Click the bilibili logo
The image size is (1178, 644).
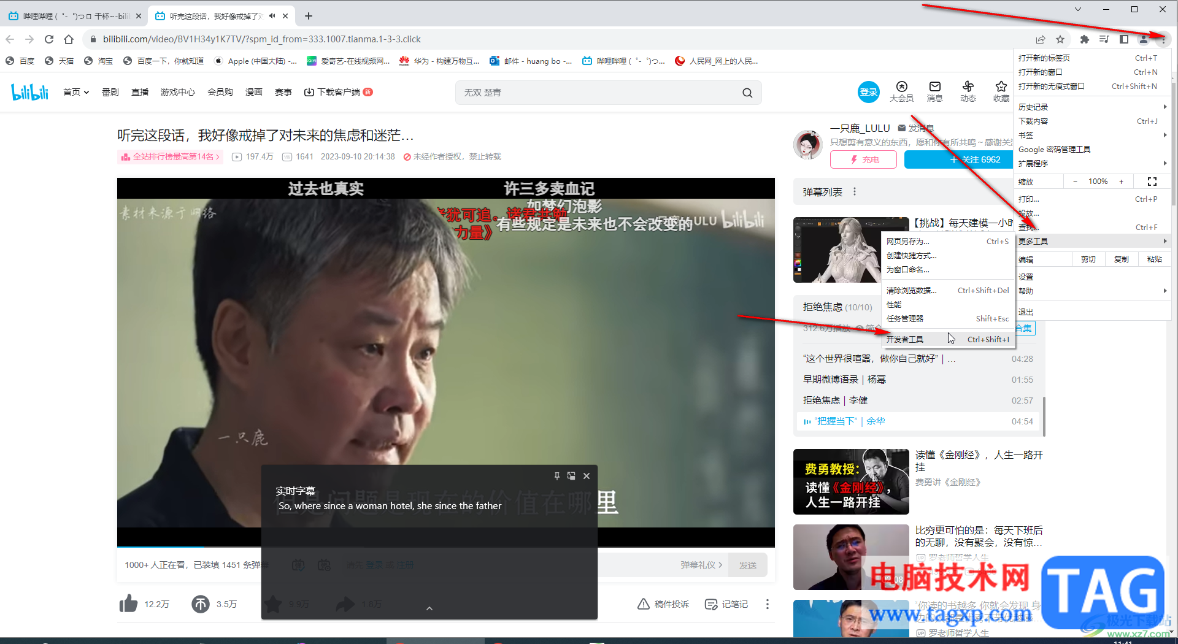(x=30, y=92)
